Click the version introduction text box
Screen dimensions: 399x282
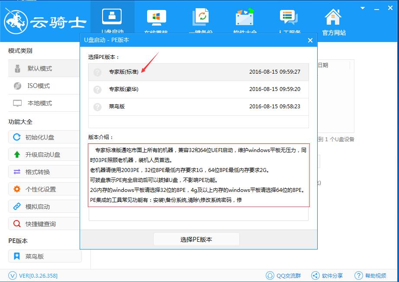click(199, 175)
